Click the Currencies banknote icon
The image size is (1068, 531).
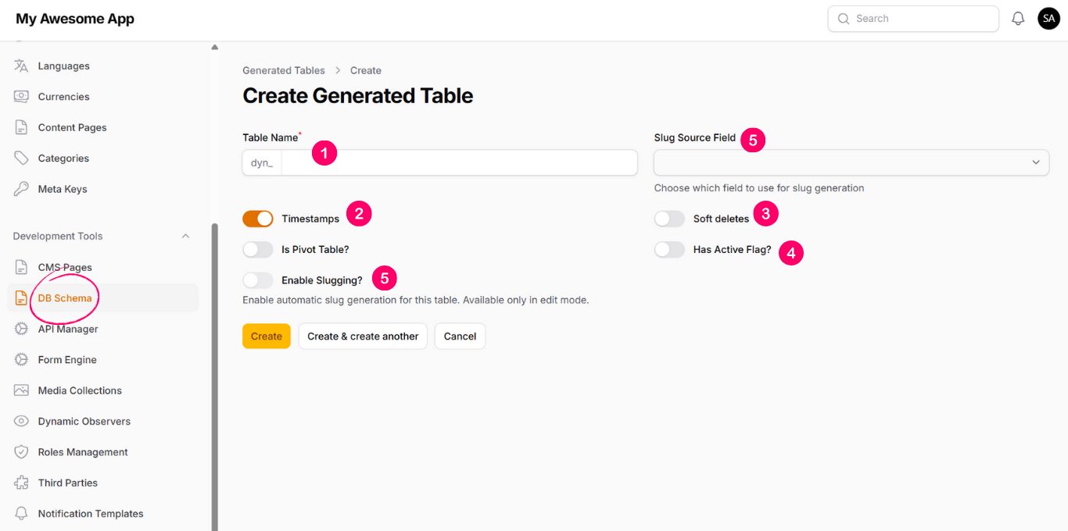click(x=21, y=97)
